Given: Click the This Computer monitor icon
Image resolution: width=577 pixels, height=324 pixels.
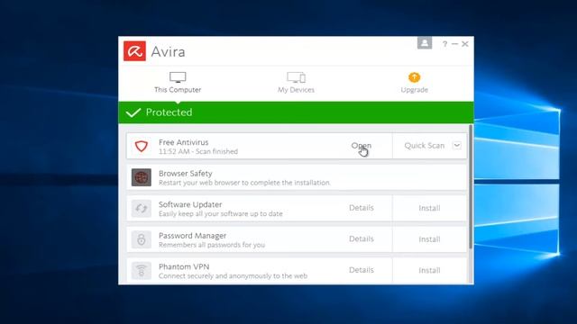Looking at the screenshot, I should [x=178, y=77].
